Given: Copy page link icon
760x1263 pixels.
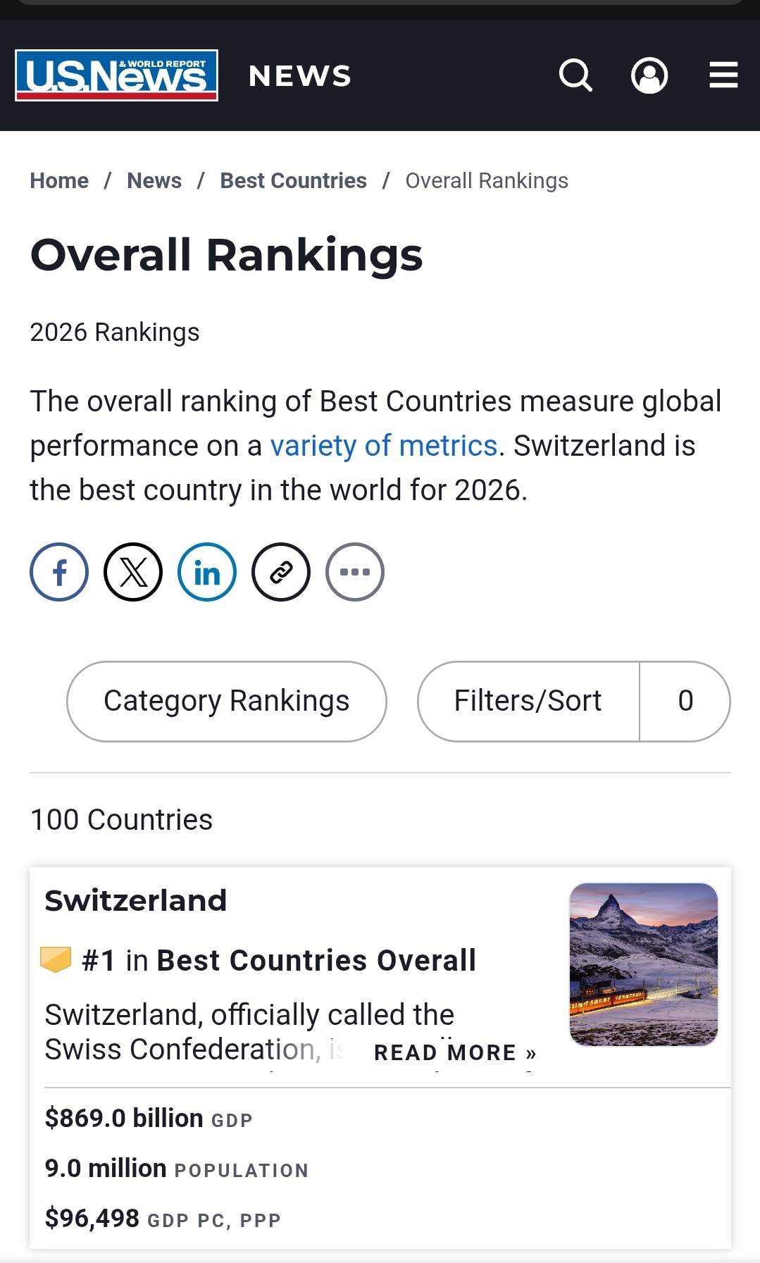Looking at the screenshot, I should (x=281, y=572).
